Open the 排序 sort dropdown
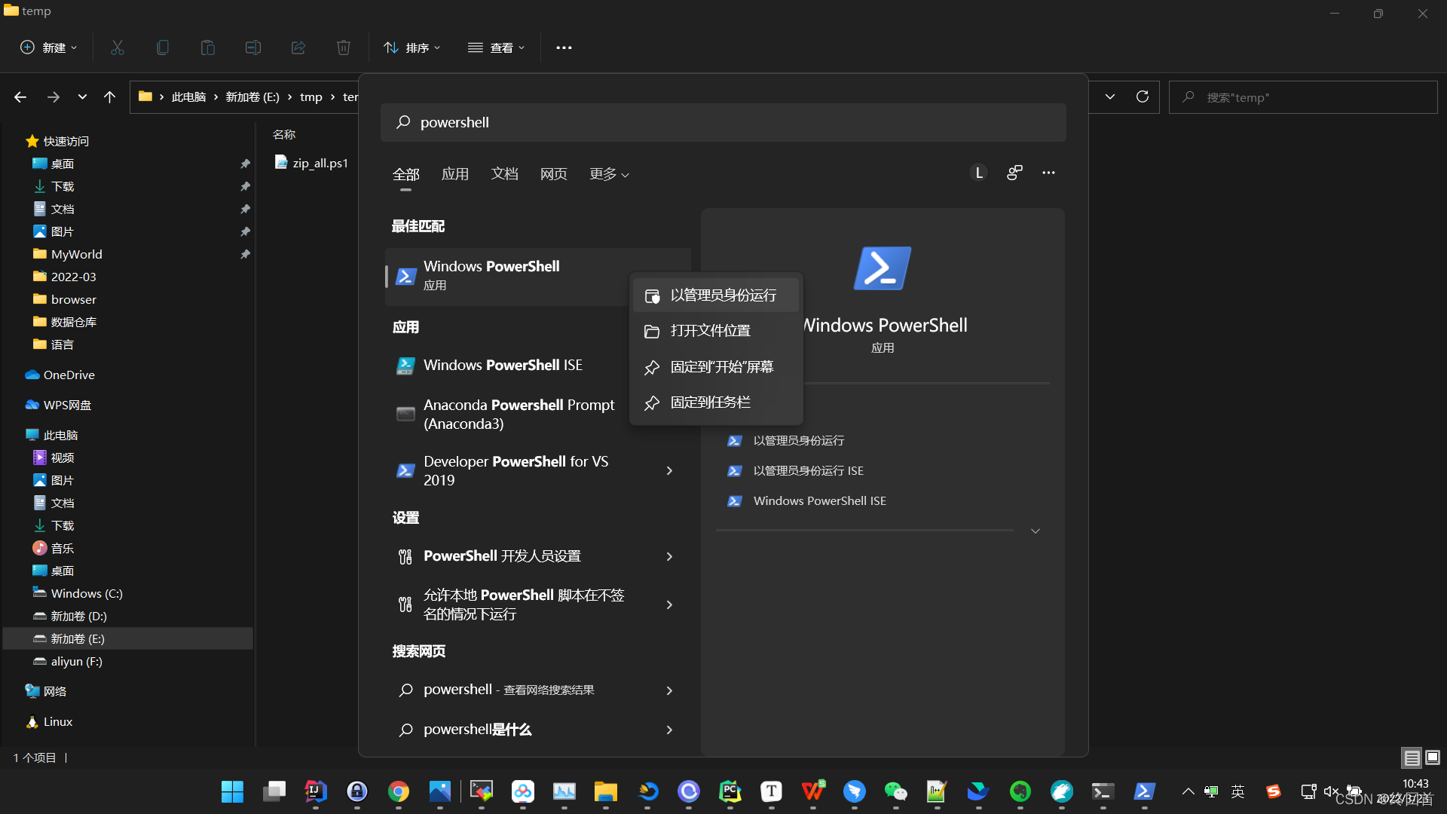The image size is (1447, 814). point(412,47)
